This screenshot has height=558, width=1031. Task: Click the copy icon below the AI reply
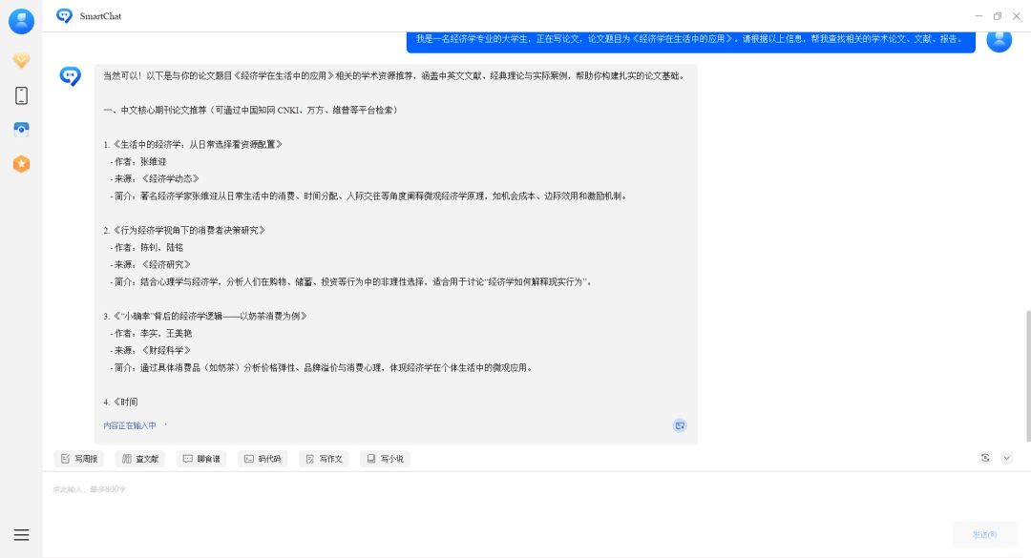click(x=679, y=425)
